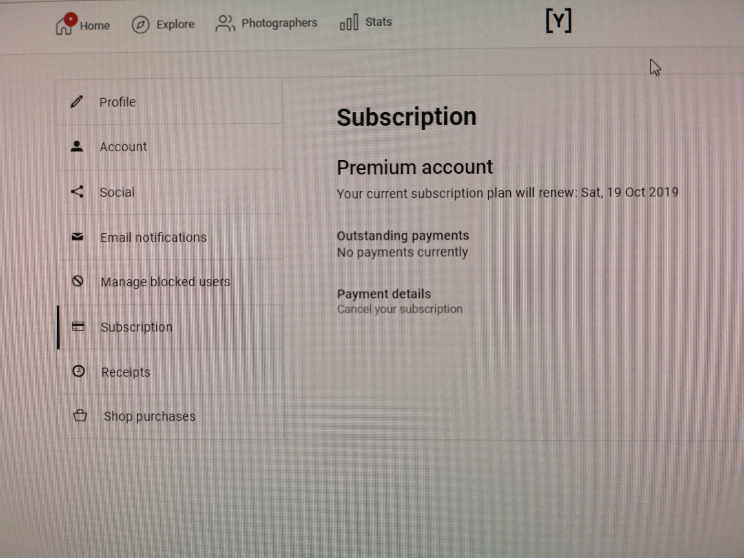Image resolution: width=744 pixels, height=558 pixels.
Task: Click Cancel your subscription
Action: pos(400,309)
